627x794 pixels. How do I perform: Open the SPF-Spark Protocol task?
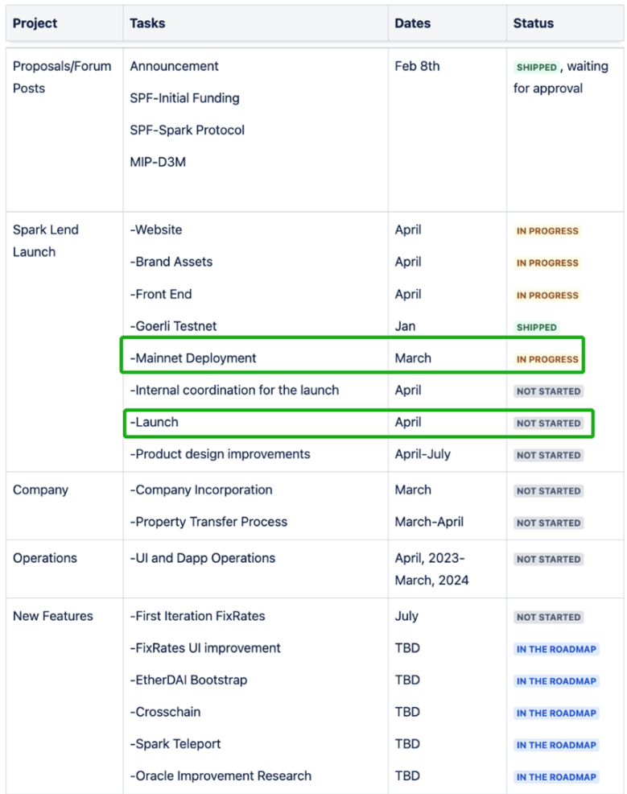point(187,130)
